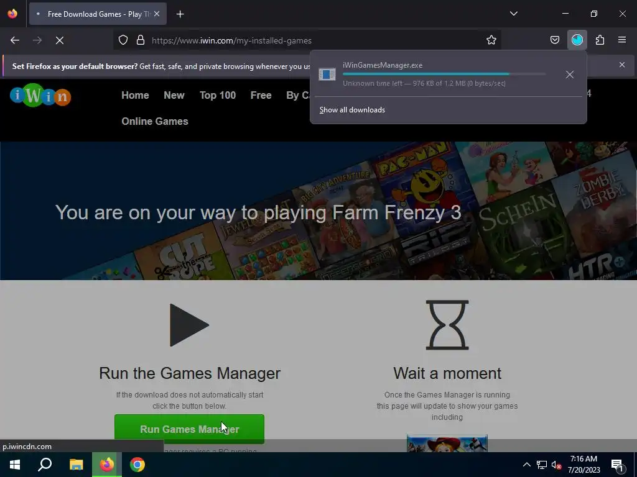
Task: Click the iWin logo
Action: point(40,96)
